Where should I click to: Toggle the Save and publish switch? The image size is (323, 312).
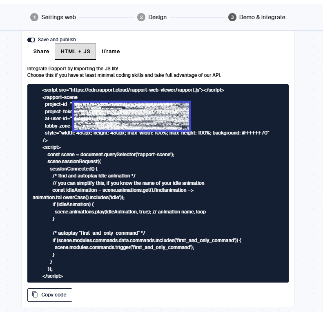pos(31,40)
